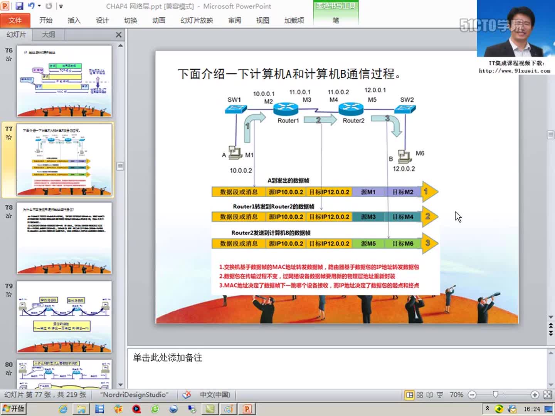Click animation star icon beside slide 80
The height and width of the screenshot is (416, 555).
pyautogui.click(x=9, y=373)
